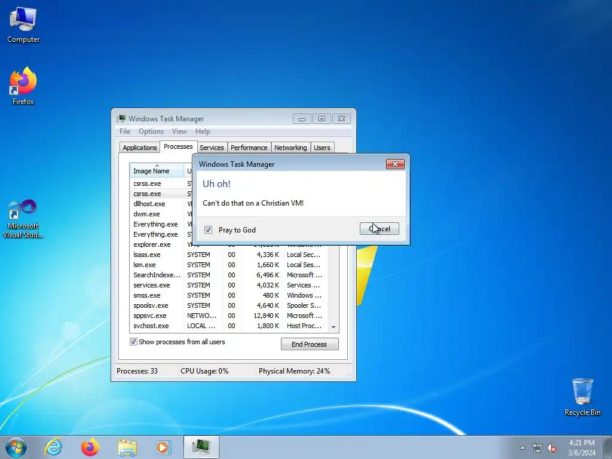Viewport: 612px width, 459px height.
Task: Close the main Task Manager window
Action: (x=341, y=119)
